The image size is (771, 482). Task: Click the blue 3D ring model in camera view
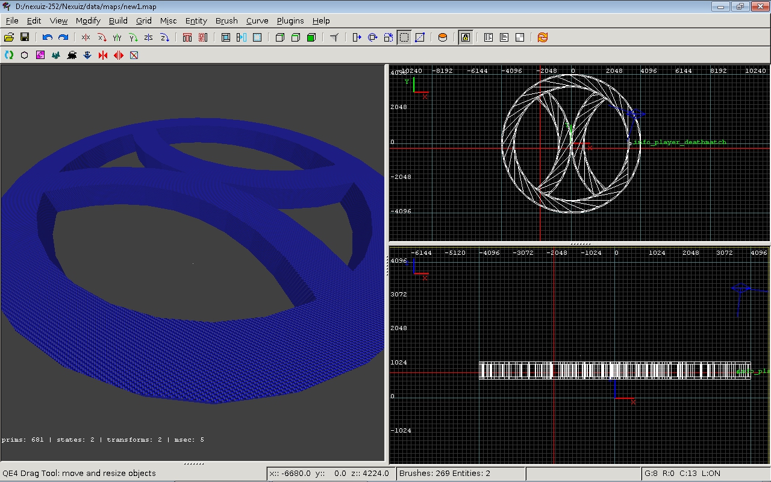tap(193, 361)
